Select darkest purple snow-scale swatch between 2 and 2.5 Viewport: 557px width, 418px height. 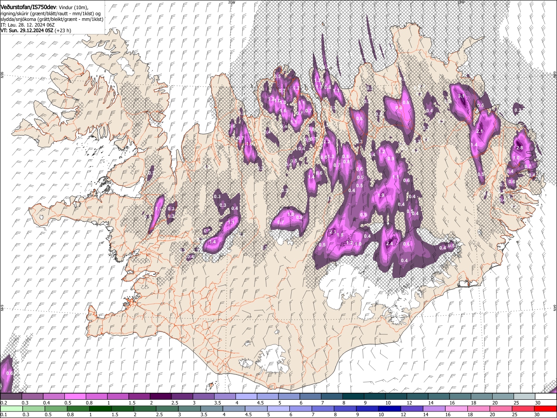[161, 396]
